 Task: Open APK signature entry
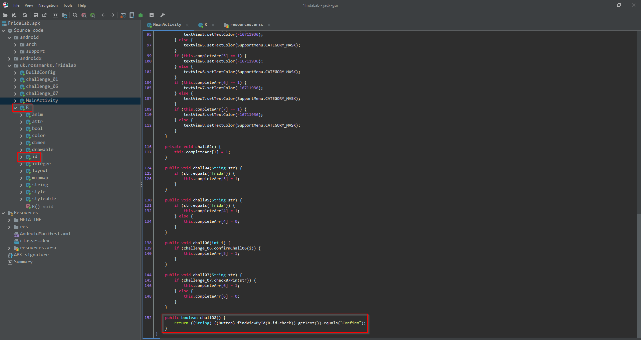(31, 255)
